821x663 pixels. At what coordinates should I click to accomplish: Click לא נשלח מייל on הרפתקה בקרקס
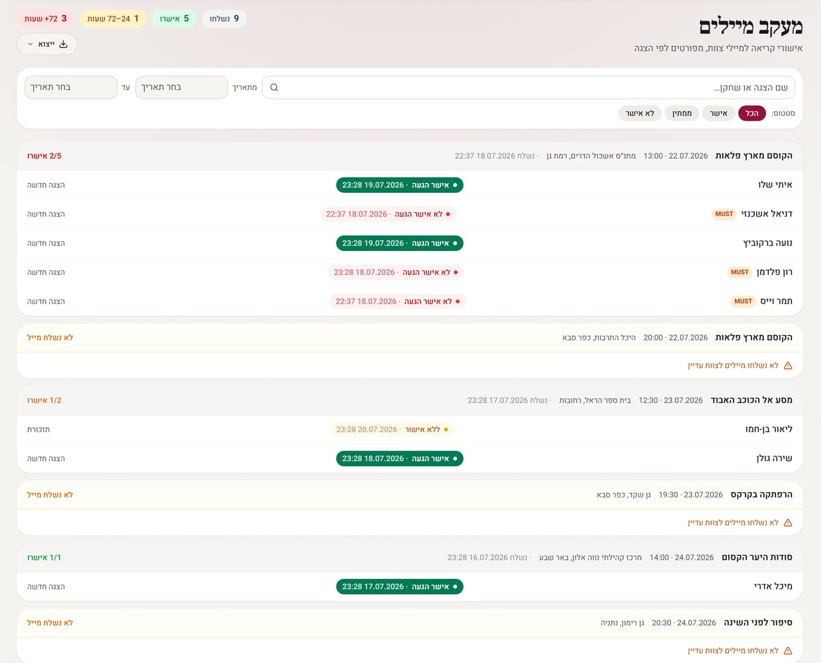tap(50, 495)
